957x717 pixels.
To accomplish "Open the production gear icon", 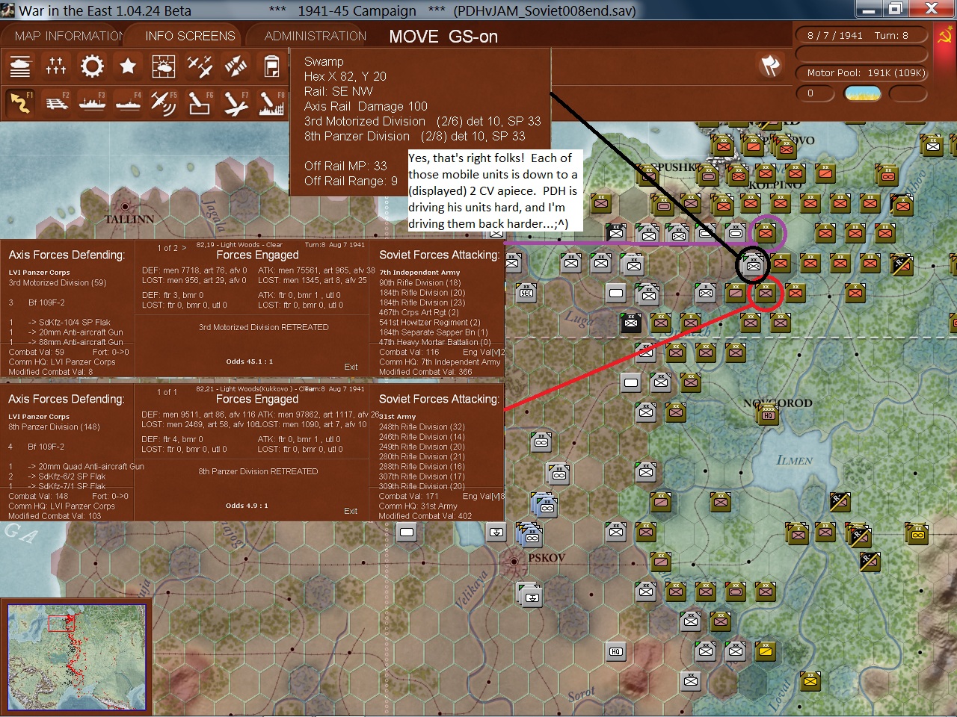I will (92, 67).
